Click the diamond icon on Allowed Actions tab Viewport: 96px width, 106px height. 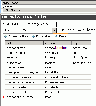[x=6, y=36]
